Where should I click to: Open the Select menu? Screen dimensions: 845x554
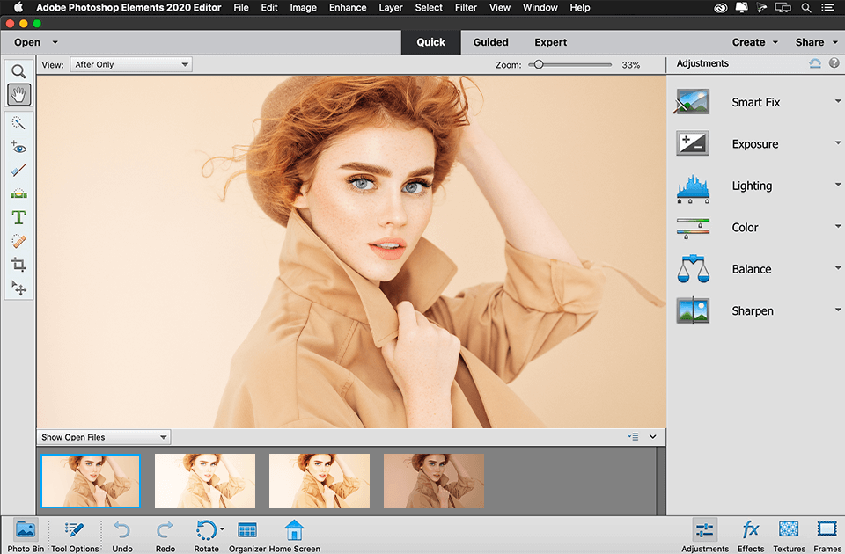429,8
